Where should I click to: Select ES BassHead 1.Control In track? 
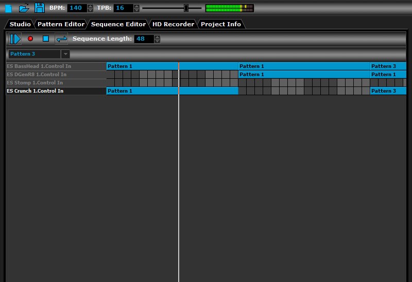(56, 66)
